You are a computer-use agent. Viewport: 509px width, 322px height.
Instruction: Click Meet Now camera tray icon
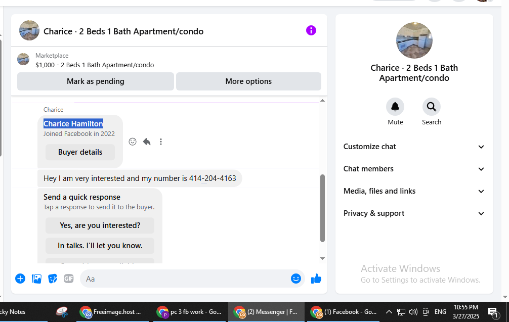pos(426,312)
